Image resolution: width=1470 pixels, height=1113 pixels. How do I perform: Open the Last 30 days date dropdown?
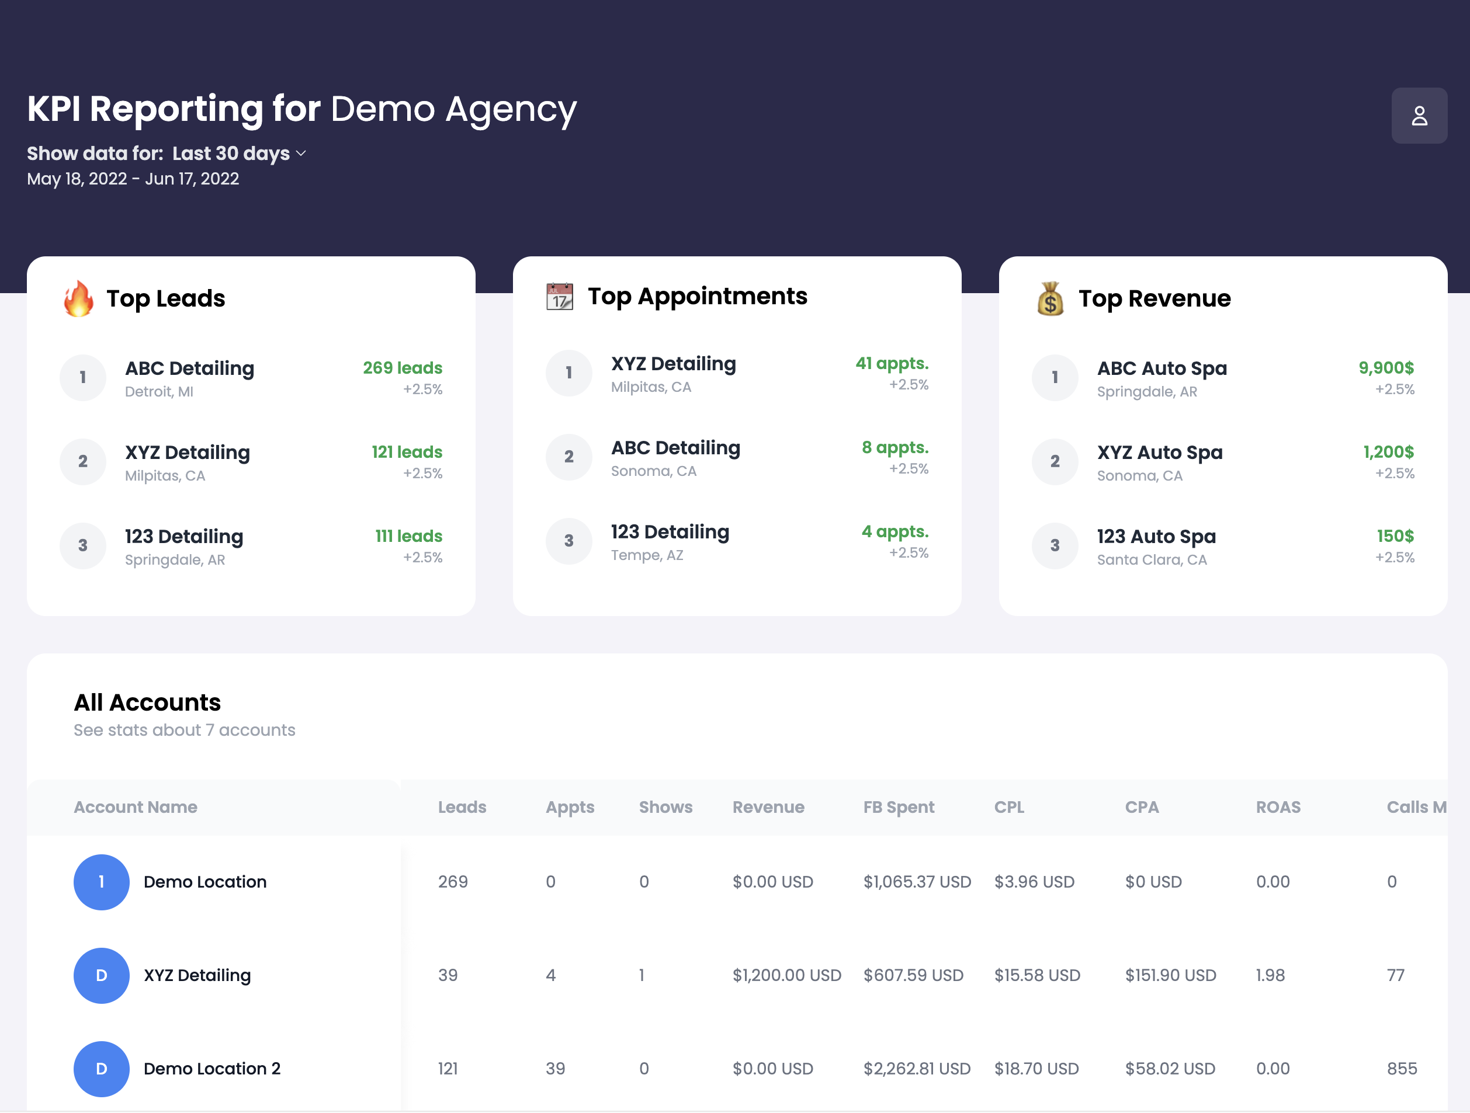(231, 154)
